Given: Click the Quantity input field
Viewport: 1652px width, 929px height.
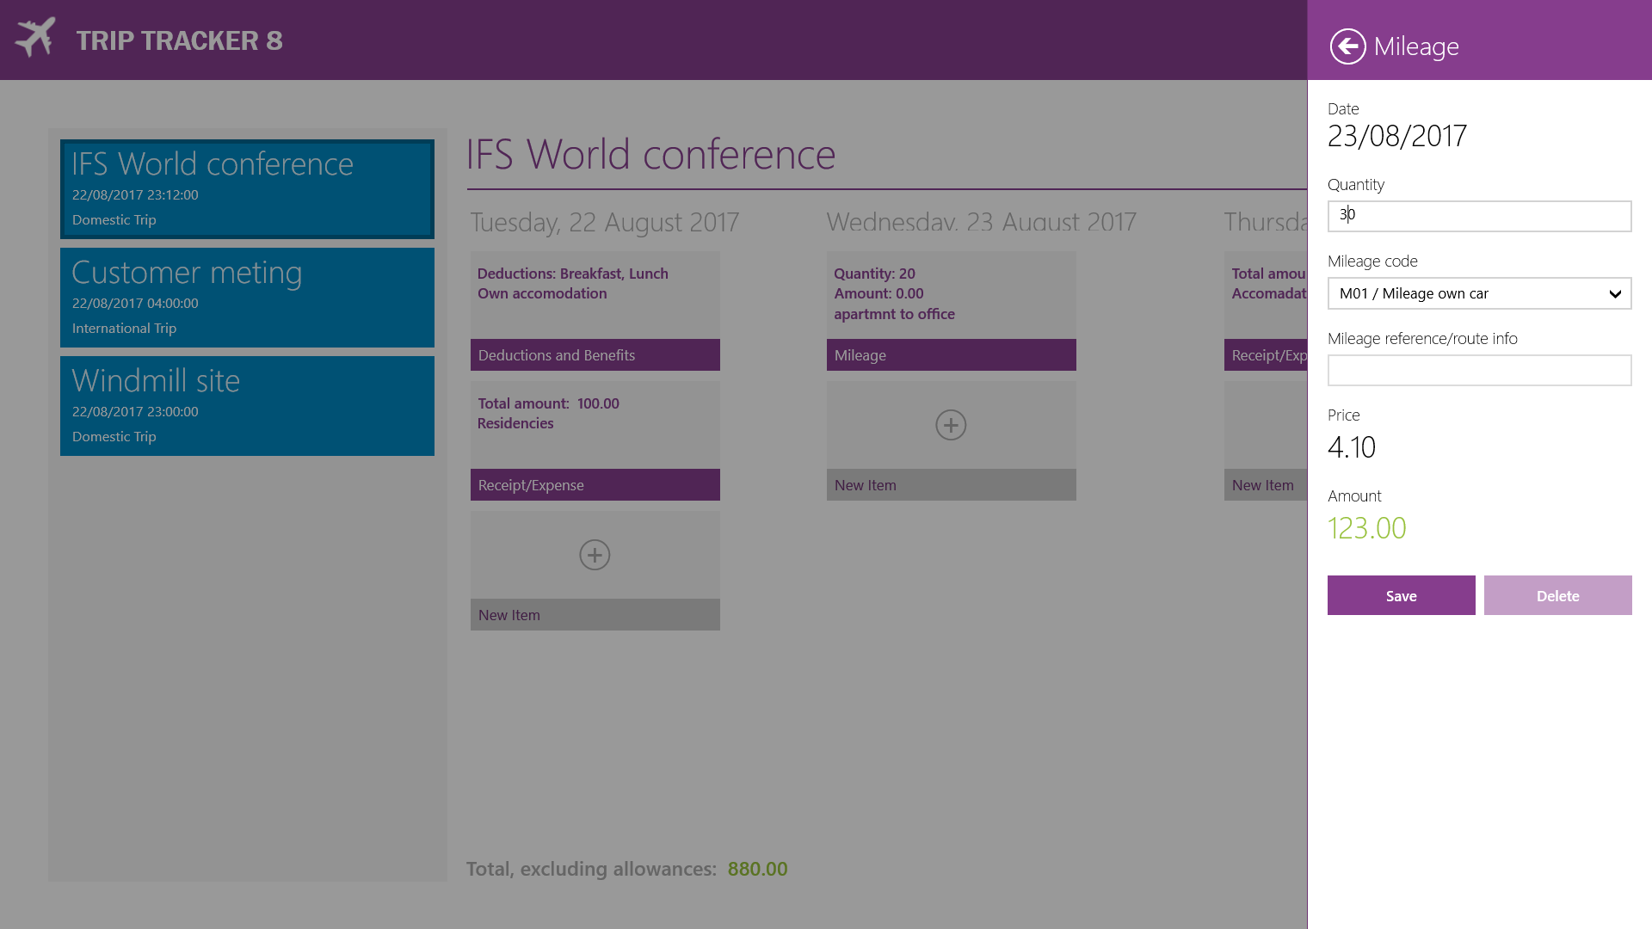Looking at the screenshot, I should [1478, 216].
